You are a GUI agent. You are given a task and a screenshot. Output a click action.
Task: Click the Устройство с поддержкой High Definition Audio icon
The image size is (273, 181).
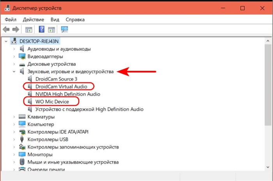click(30, 109)
